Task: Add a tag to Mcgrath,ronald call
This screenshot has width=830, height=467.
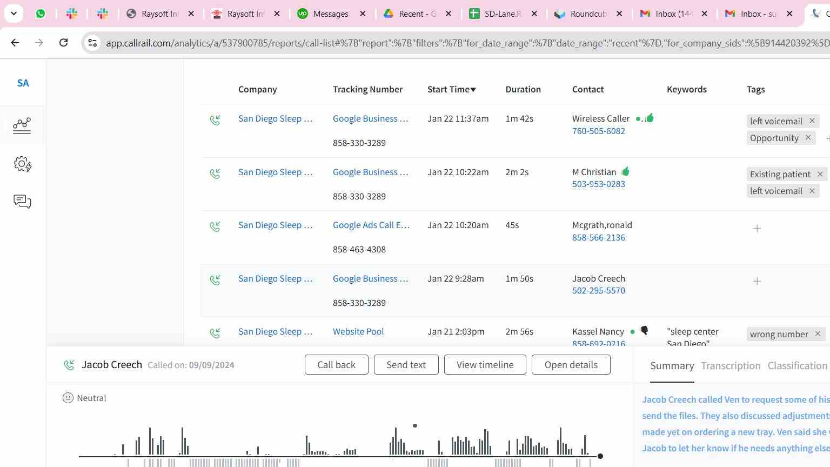Action: point(757,228)
